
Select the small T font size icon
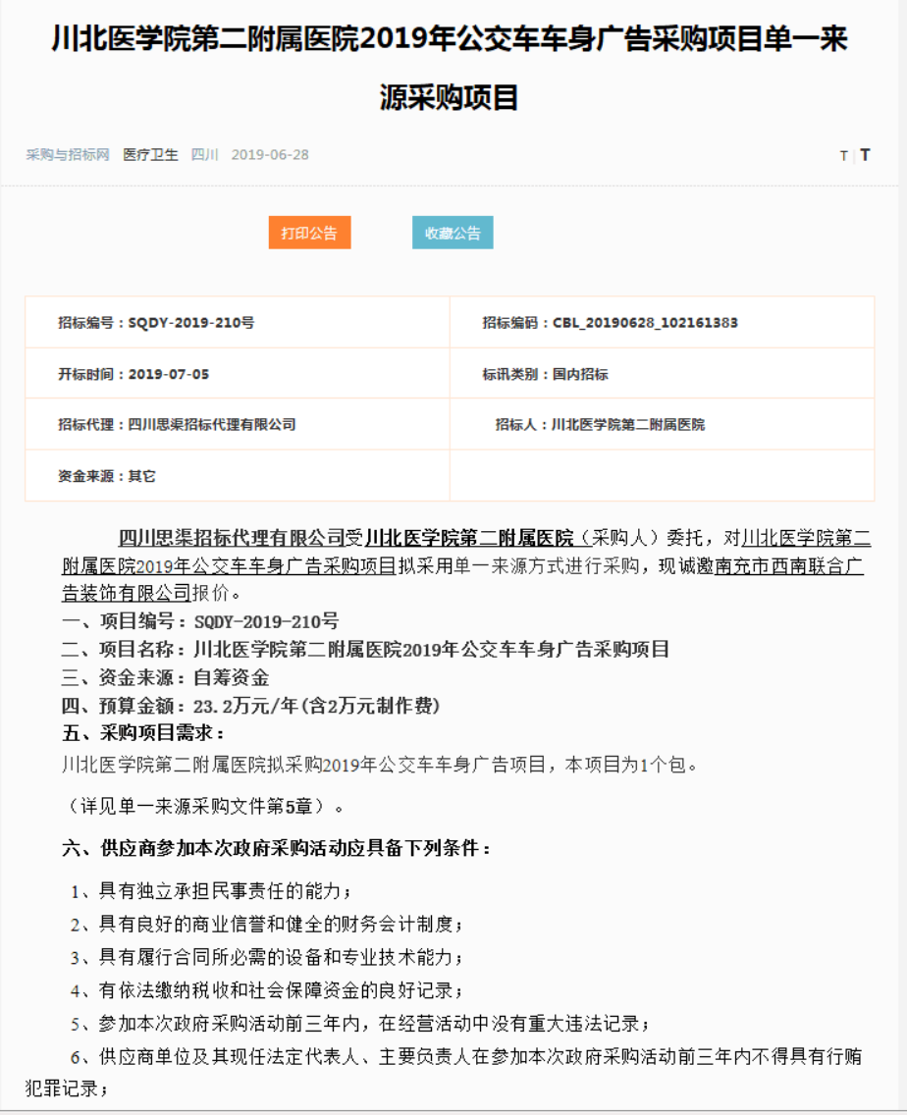[x=843, y=156]
